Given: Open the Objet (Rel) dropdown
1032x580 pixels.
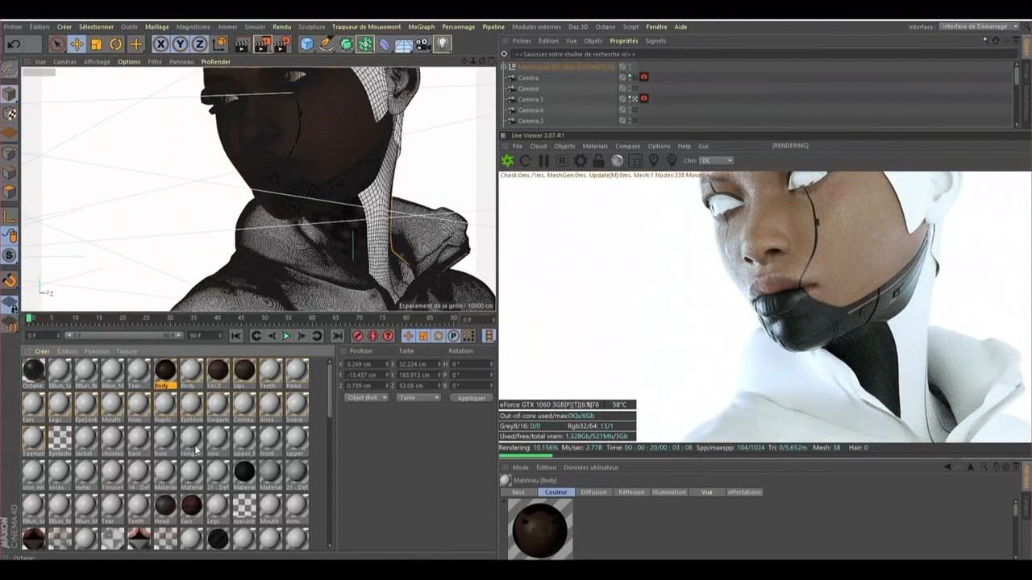Looking at the screenshot, I should point(367,398).
